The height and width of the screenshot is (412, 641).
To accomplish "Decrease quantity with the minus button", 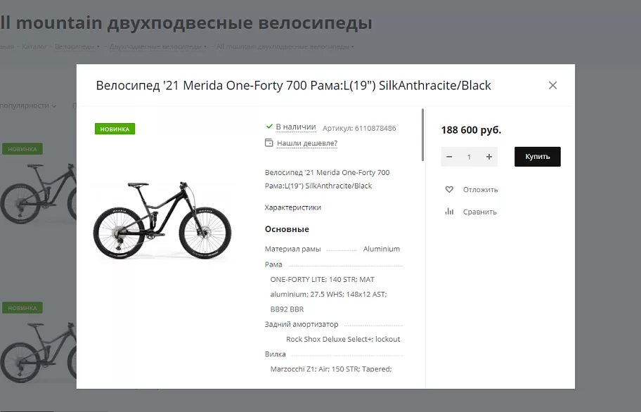I will point(449,157).
